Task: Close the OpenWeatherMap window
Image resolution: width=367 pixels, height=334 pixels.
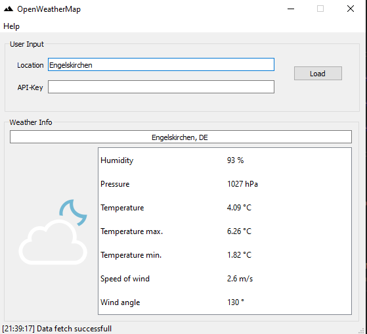Action: pos(351,9)
